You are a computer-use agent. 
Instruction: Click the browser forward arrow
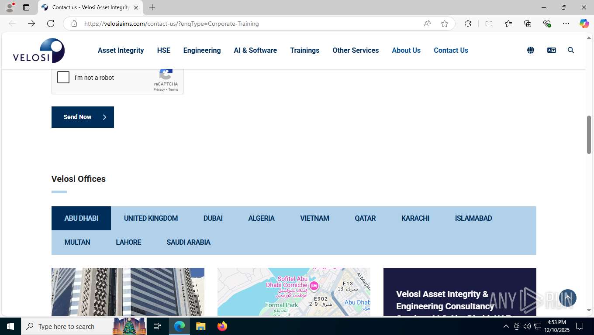[31, 24]
